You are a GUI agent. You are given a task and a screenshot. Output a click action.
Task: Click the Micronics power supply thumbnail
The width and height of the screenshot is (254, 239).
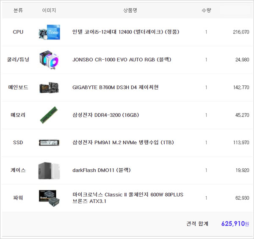pyautogui.click(x=49, y=198)
